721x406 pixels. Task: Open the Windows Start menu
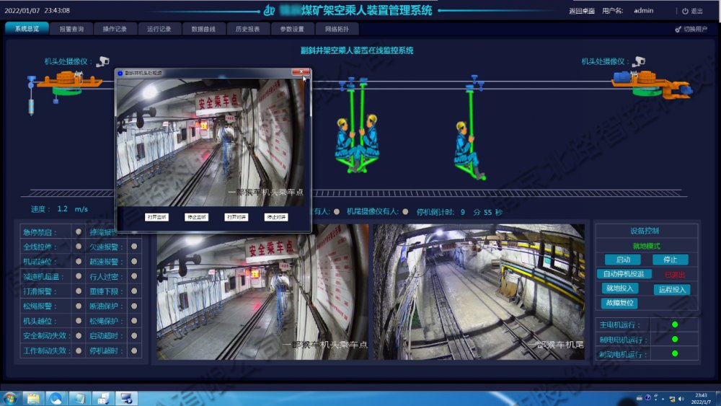[10, 398]
